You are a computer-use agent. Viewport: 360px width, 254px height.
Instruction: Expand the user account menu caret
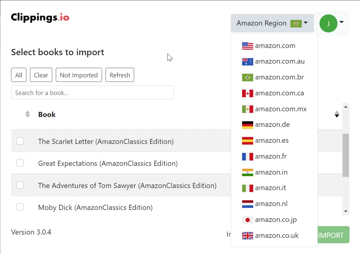point(341,22)
